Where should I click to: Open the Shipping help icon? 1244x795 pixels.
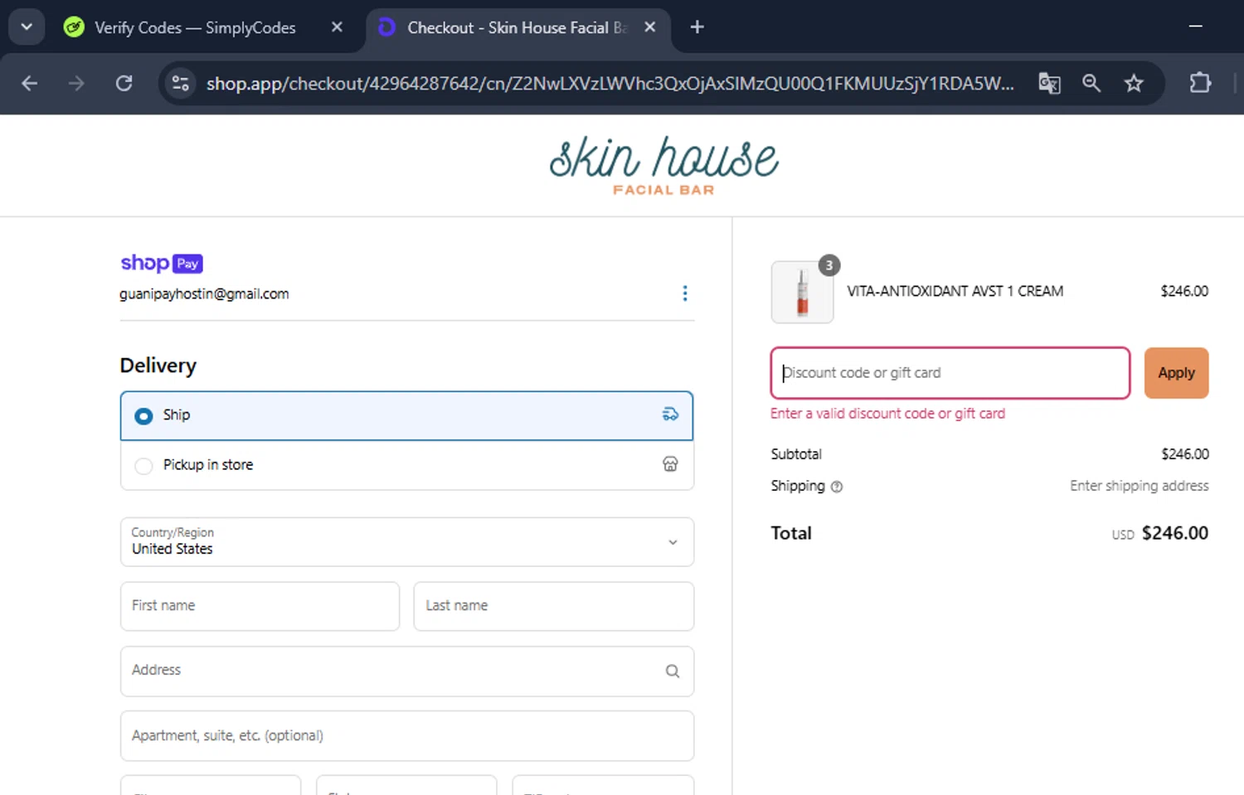tap(837, 487)
